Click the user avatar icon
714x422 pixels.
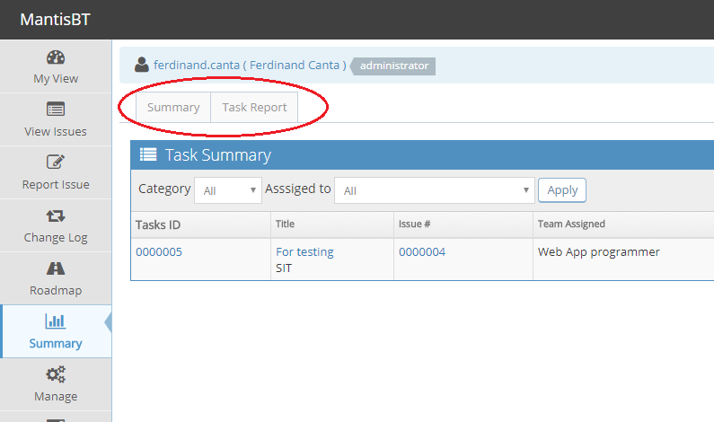tap(142, 65)
